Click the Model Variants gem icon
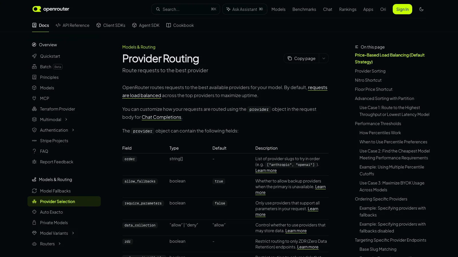Viewport: 458px width, 257px height. (34, 233)
